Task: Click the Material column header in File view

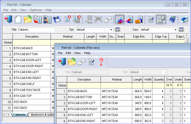Action: click(117, 80)
